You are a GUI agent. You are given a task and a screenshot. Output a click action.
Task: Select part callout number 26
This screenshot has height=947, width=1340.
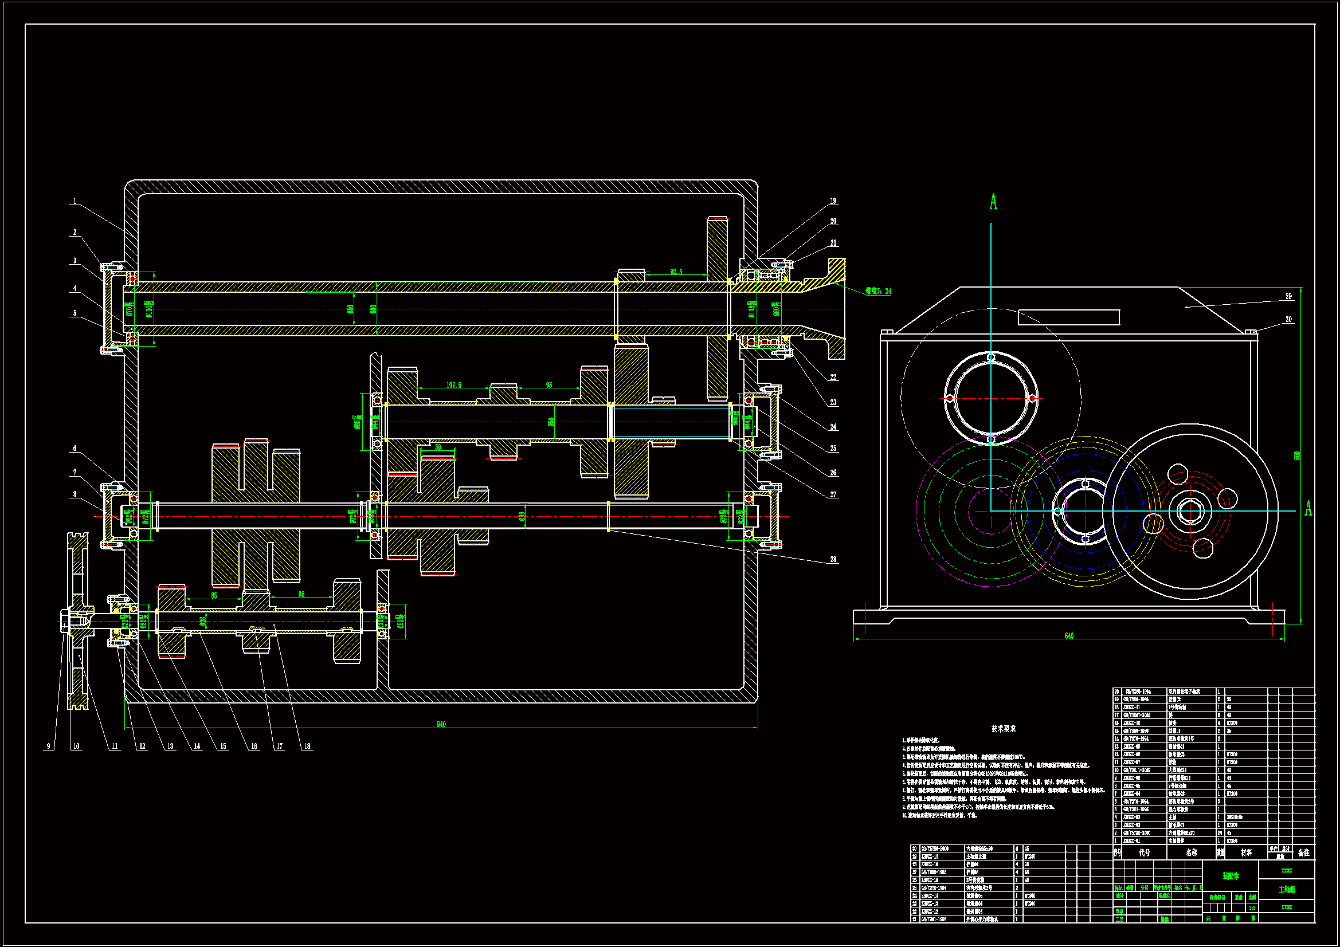click(833, 473)
